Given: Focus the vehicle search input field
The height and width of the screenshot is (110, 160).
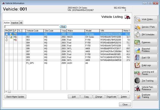Looking at the screenshot, I should pos(32,27).
